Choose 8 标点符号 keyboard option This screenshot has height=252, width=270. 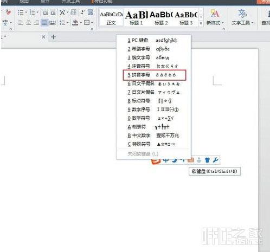[153, 101]
